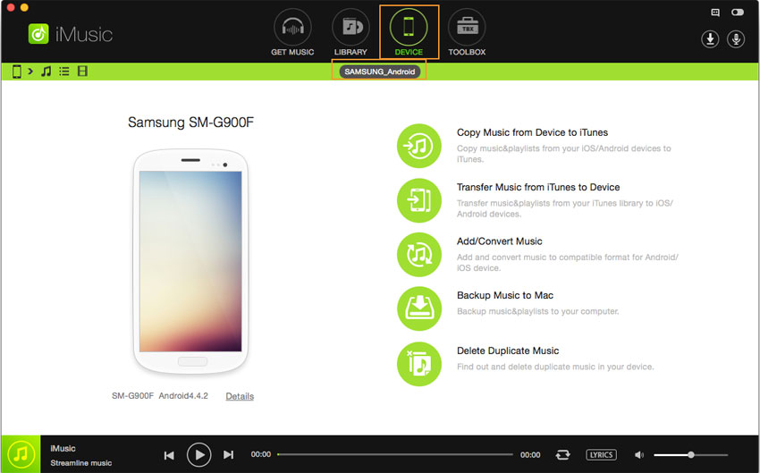The width and height of the screenshot is (760, 473).
Task: Toggle the repeat mode icon
Action: click(x=562, y=454)
